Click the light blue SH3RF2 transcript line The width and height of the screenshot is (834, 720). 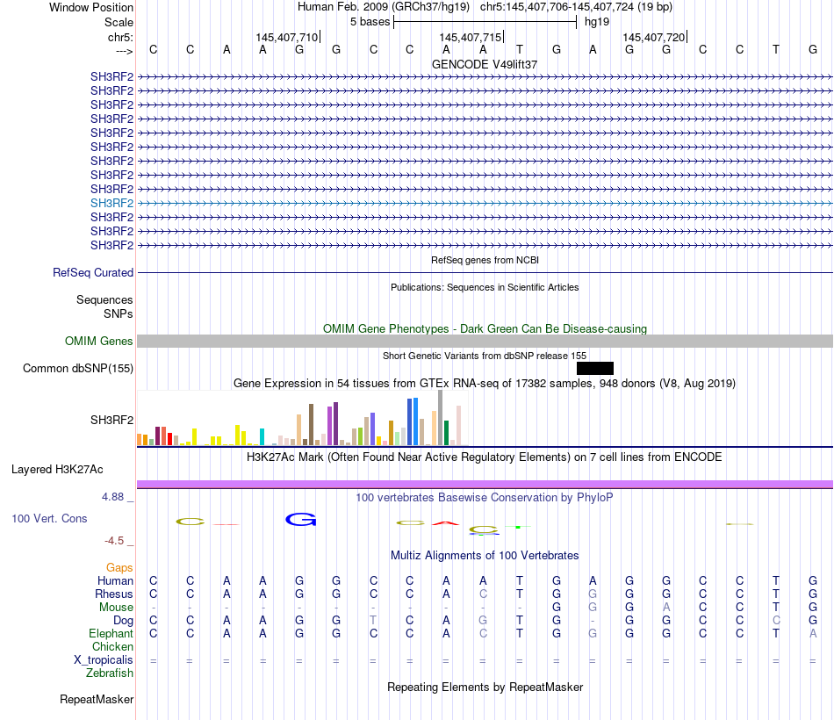tap(485, 204)
